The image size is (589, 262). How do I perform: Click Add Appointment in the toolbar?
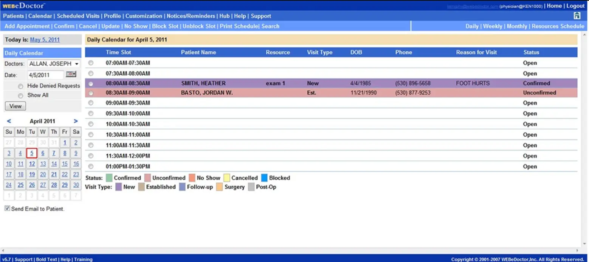[x=26, y=26]
